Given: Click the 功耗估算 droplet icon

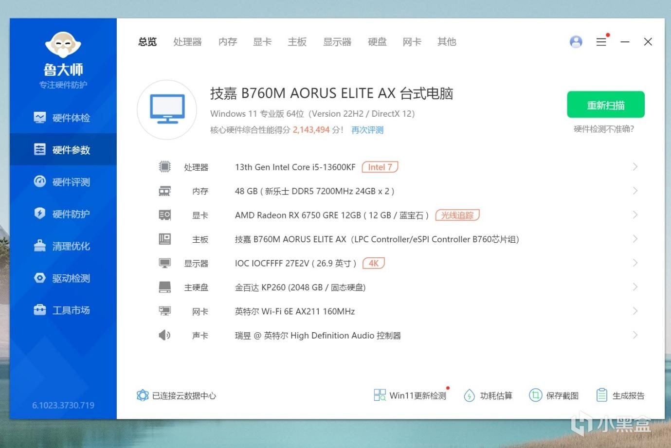Looking at the screenshot, I should [469, 395].
